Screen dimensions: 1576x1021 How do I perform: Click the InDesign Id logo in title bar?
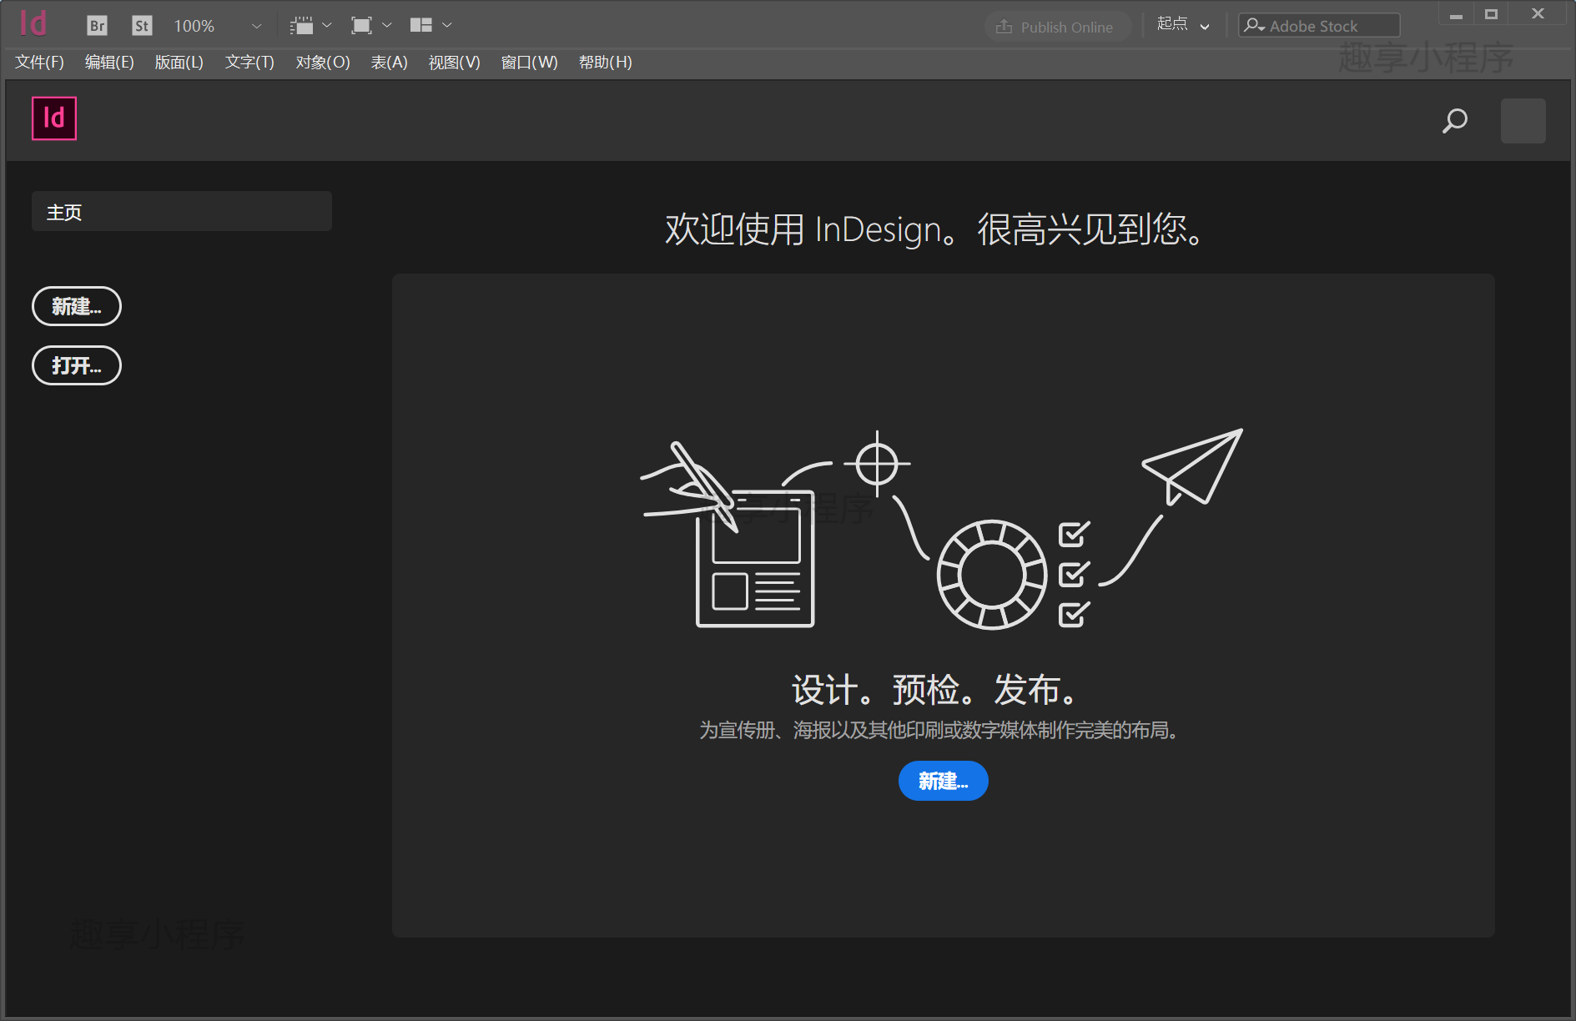click(x=33, y=23)
